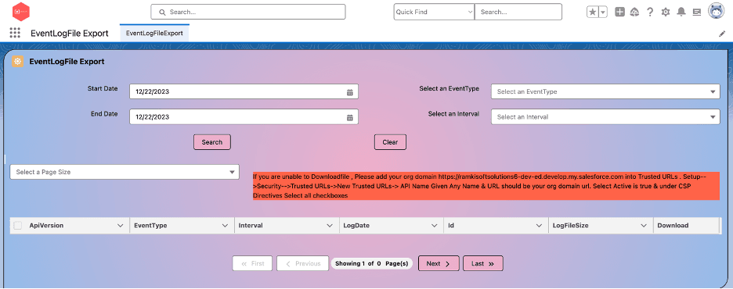Open the Favorites list dropdown arrow
Image resolution: width=733 pixels, height=289 pixels.
(x=603, y=12)
